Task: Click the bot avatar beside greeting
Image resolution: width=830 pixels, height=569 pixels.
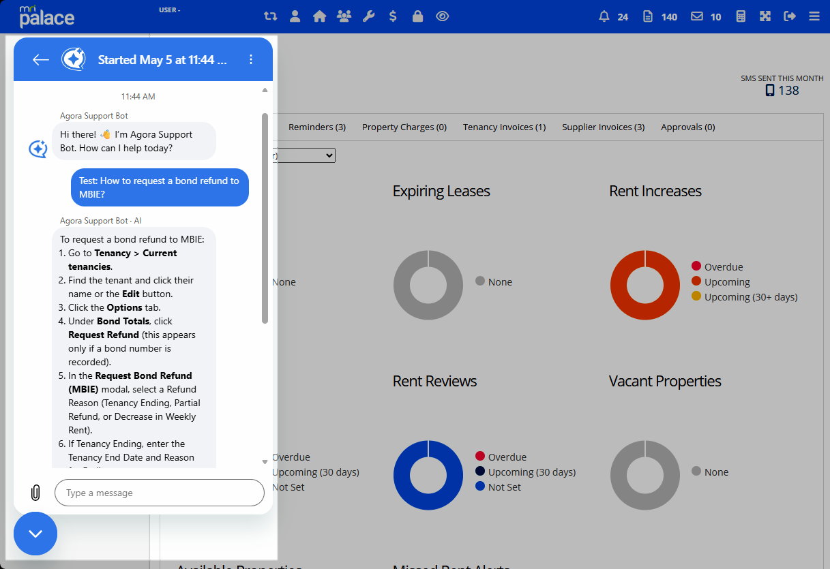Action: pos(38,149)
